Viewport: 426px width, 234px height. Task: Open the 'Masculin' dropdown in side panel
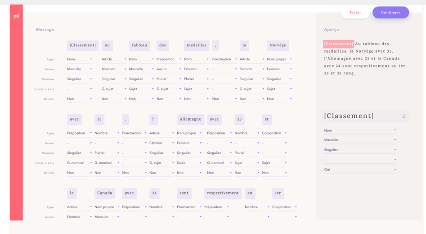click(360, 140)
